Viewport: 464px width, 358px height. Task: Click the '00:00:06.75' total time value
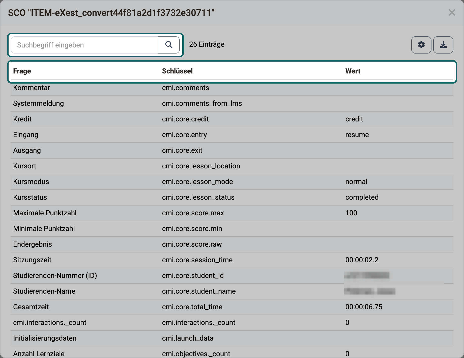pyautogui.click(x=364, y=307)
